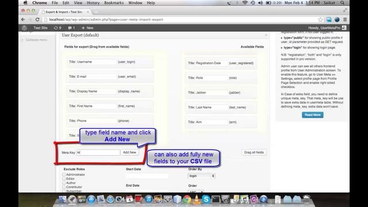Click the Collapse menu sidebar link
Viewport: 368px width, 207px height.
[34, 40]
